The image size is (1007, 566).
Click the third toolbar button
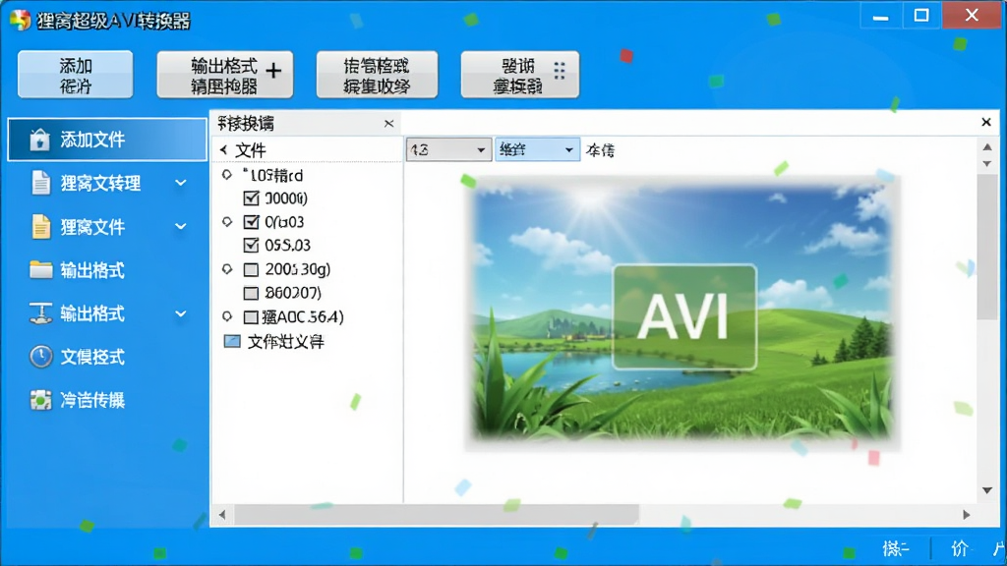tap(377, 75)
